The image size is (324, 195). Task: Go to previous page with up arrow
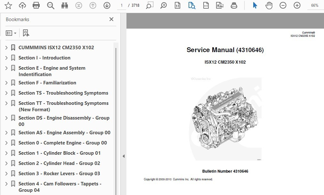point(93,5)
